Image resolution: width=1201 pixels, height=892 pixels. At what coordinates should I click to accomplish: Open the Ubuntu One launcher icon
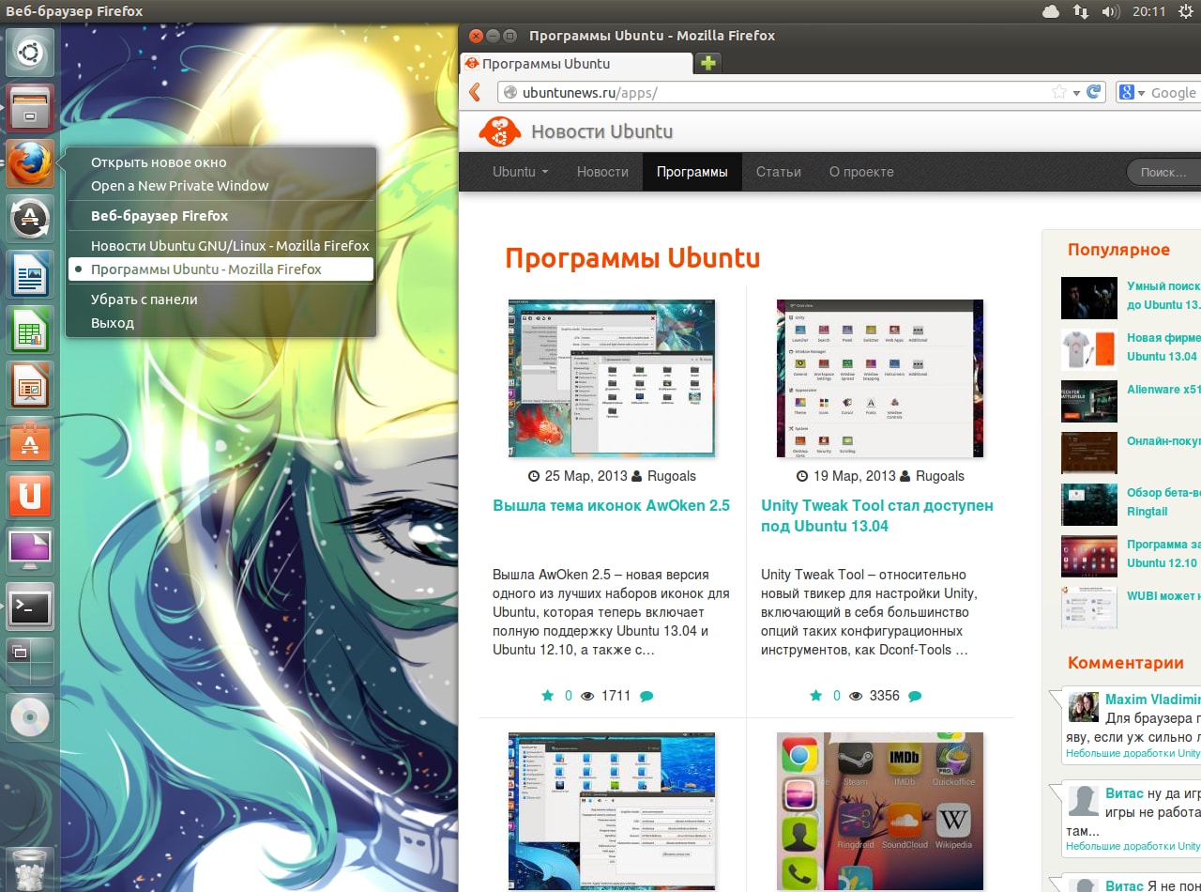click(30, 495)
